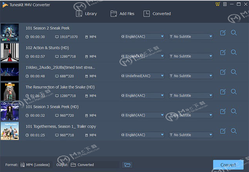Click title "The Resurrection of Jake the Snake (HD)"
The height and width of the screenshot is (172, 249).
[60, 87]
